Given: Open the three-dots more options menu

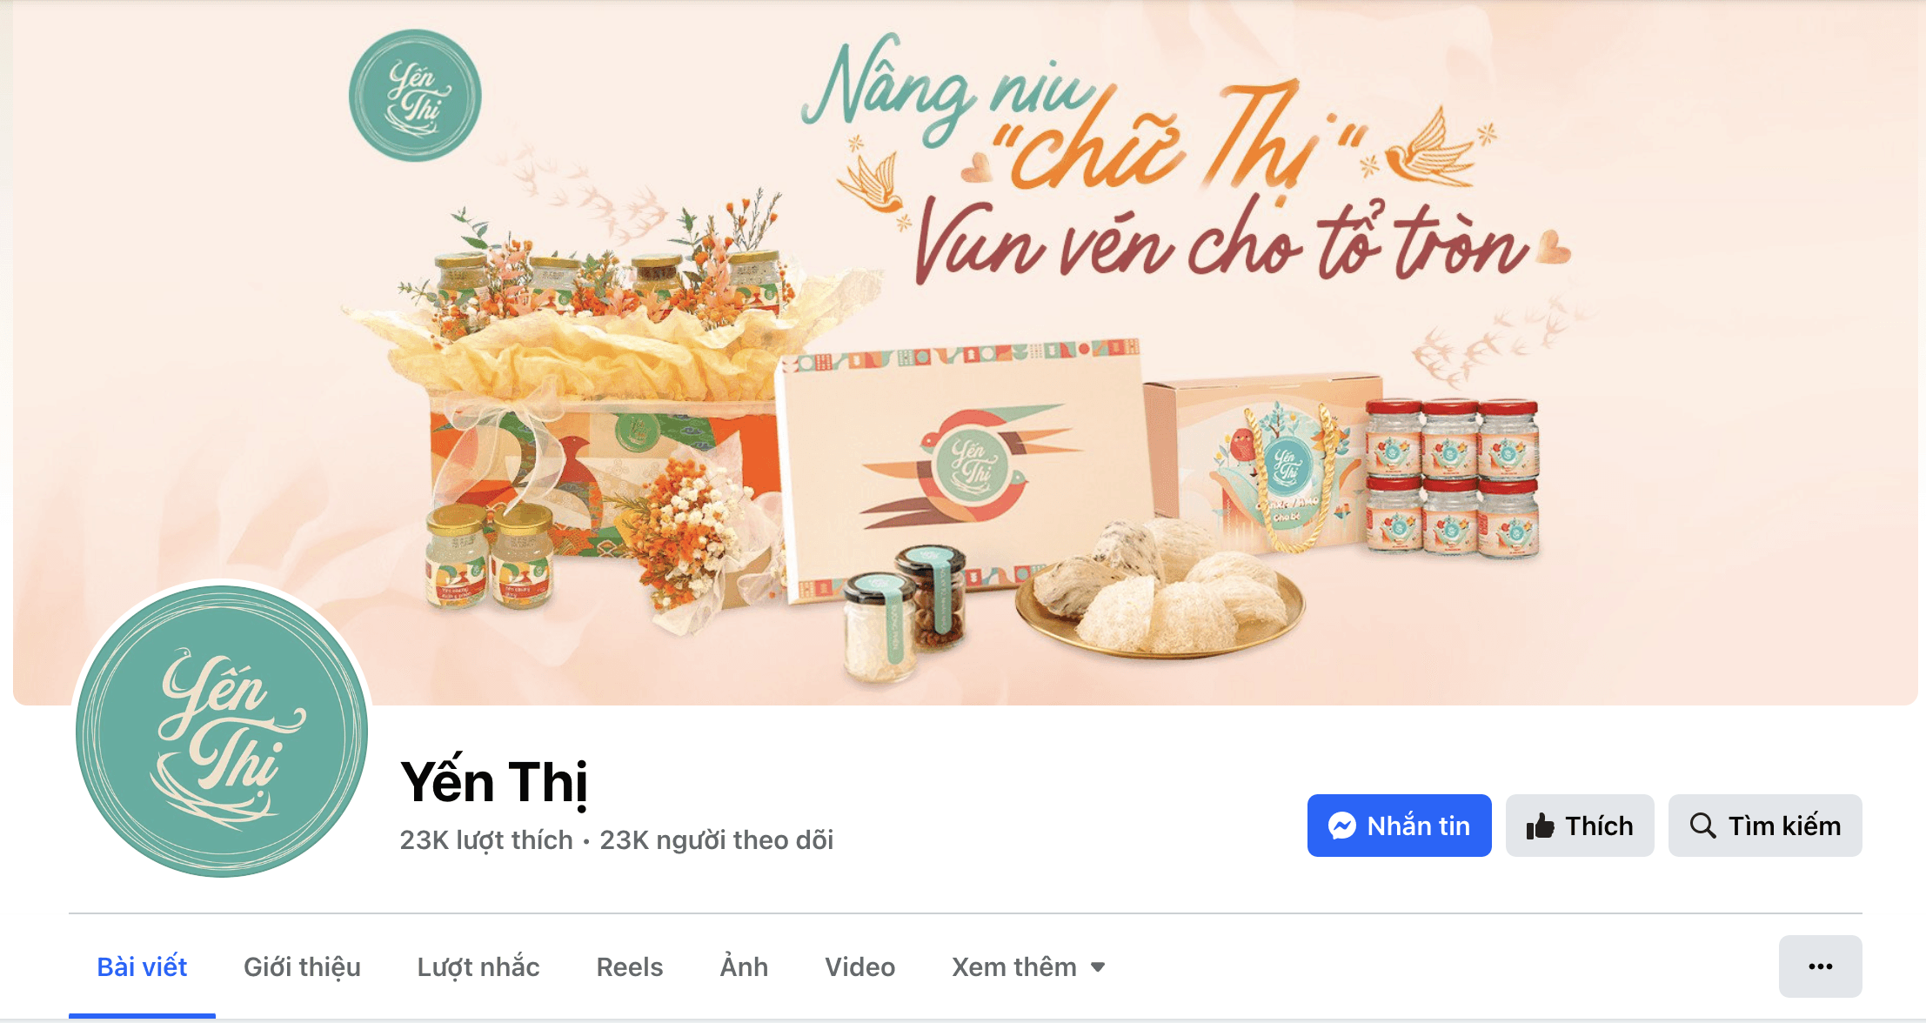Looking at the screenshot, I should 1820,966.
